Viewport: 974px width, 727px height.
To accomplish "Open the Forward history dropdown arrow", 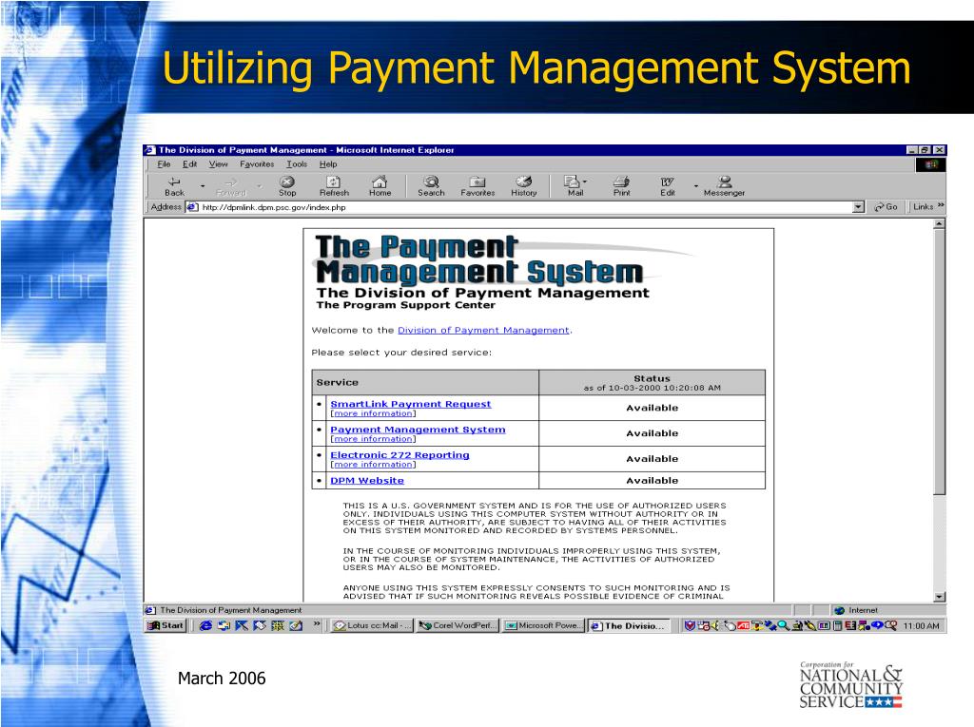I will coord(259,186).
